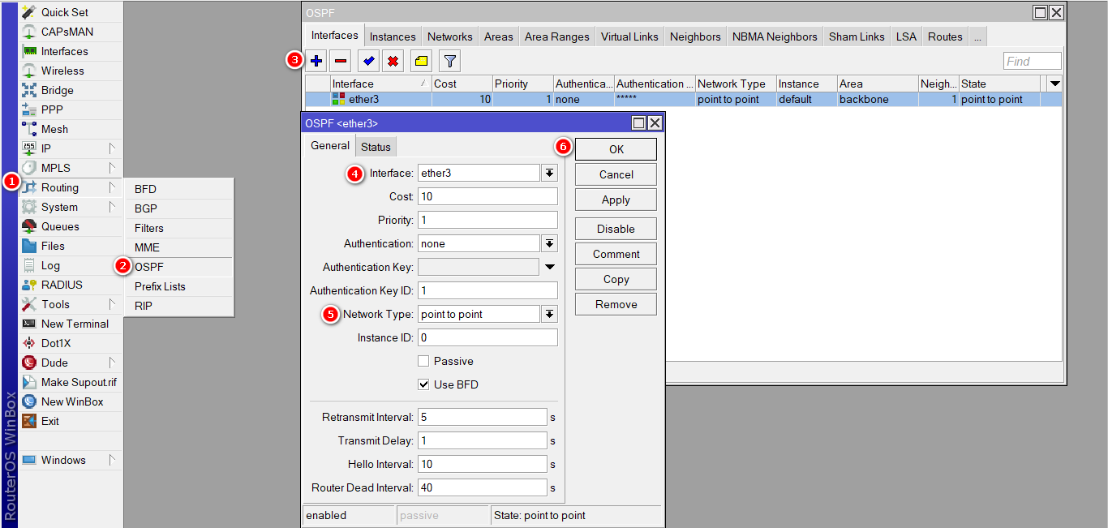Expand the Authentication Key dropdown arrow
1108x528 pixels.
[550, 266]
